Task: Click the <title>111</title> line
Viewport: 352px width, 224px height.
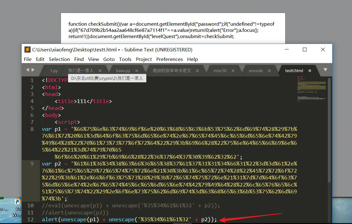Action: pos(83,101)
